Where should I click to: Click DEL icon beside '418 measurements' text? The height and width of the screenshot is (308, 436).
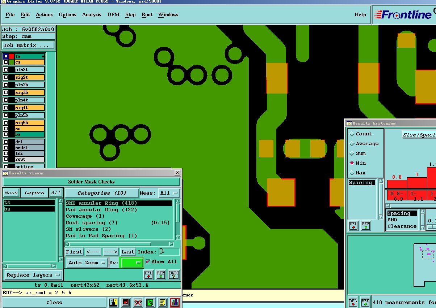tap(353, 302)
